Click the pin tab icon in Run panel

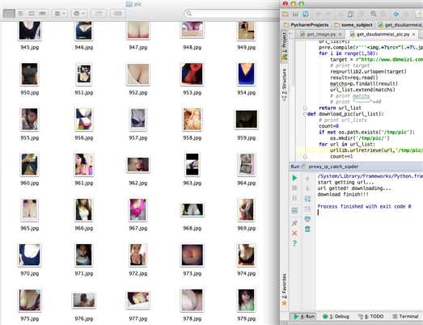tap(294, 223)
